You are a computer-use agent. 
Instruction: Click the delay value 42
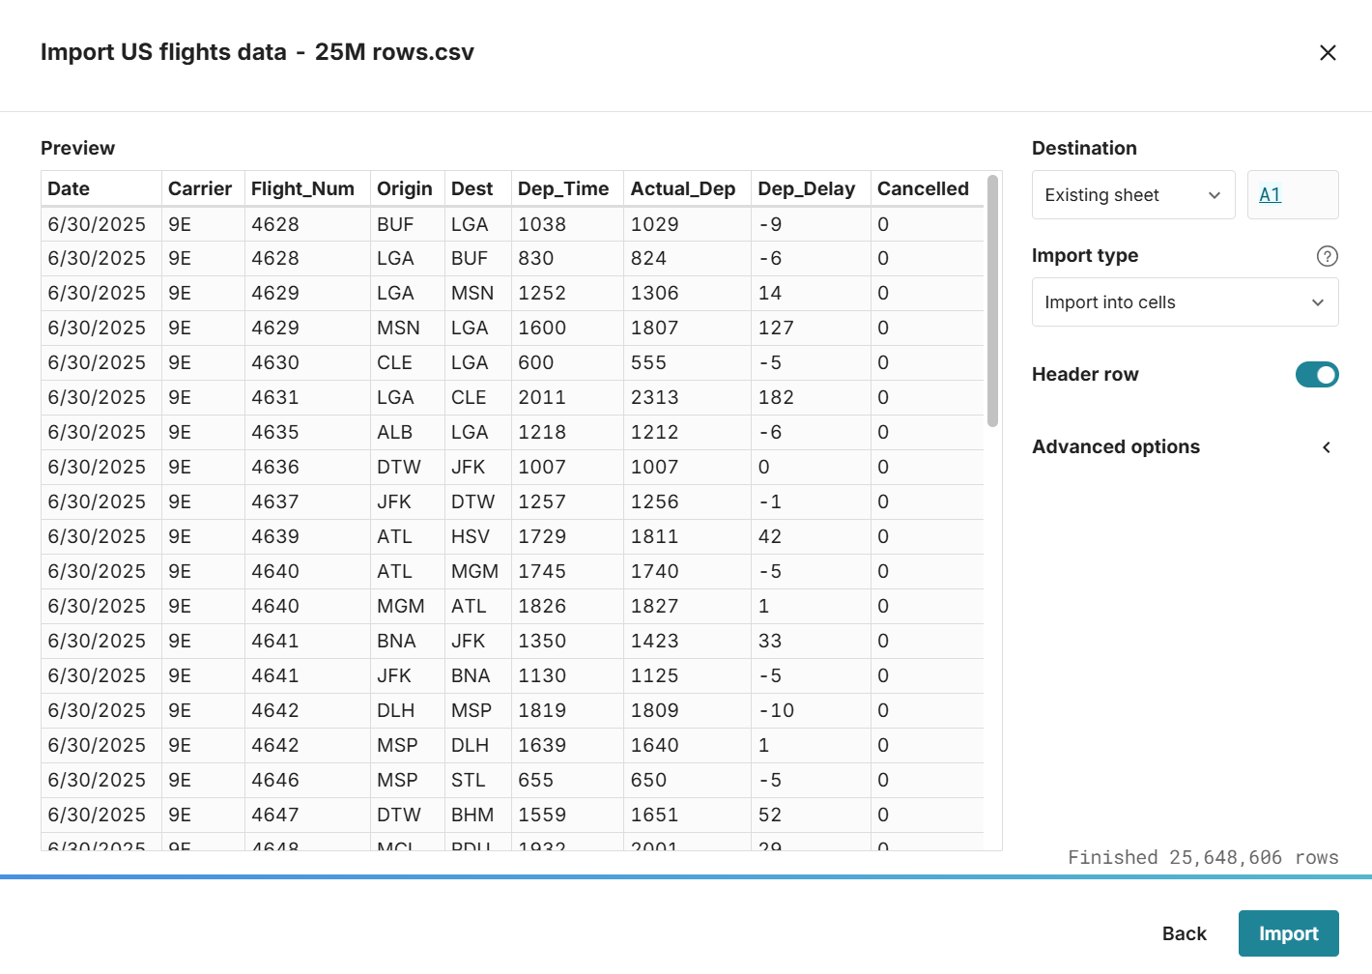pyautogui.click(x=812, y=537)
